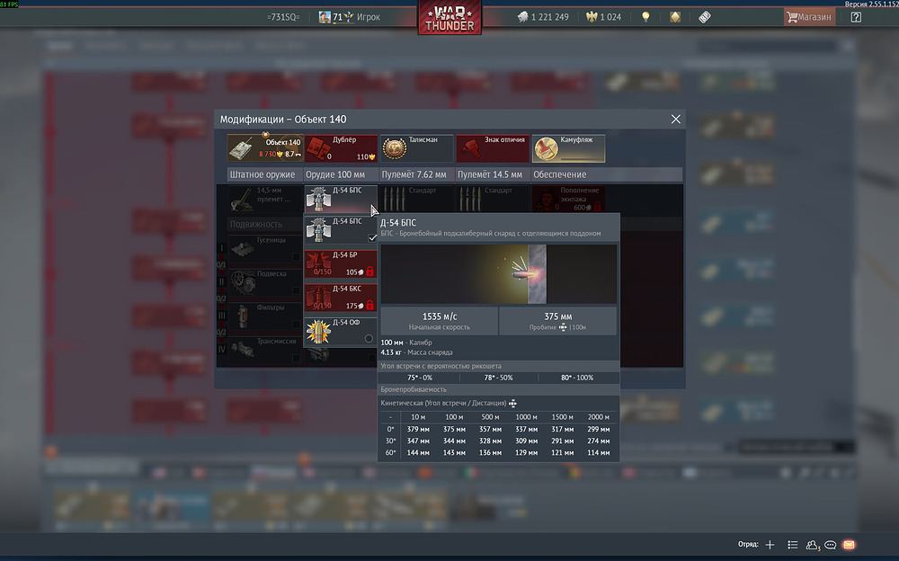
Task: Open the Дублёр backup card
Action: coord(341,148)
